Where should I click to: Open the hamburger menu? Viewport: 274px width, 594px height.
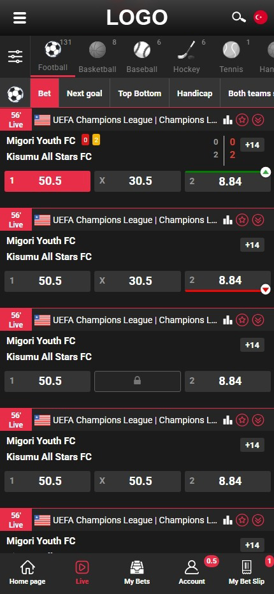20,17
